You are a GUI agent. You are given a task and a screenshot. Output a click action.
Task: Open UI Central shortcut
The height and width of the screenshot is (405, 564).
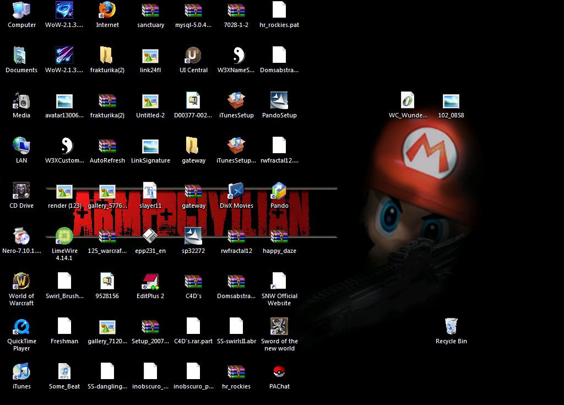193,56
